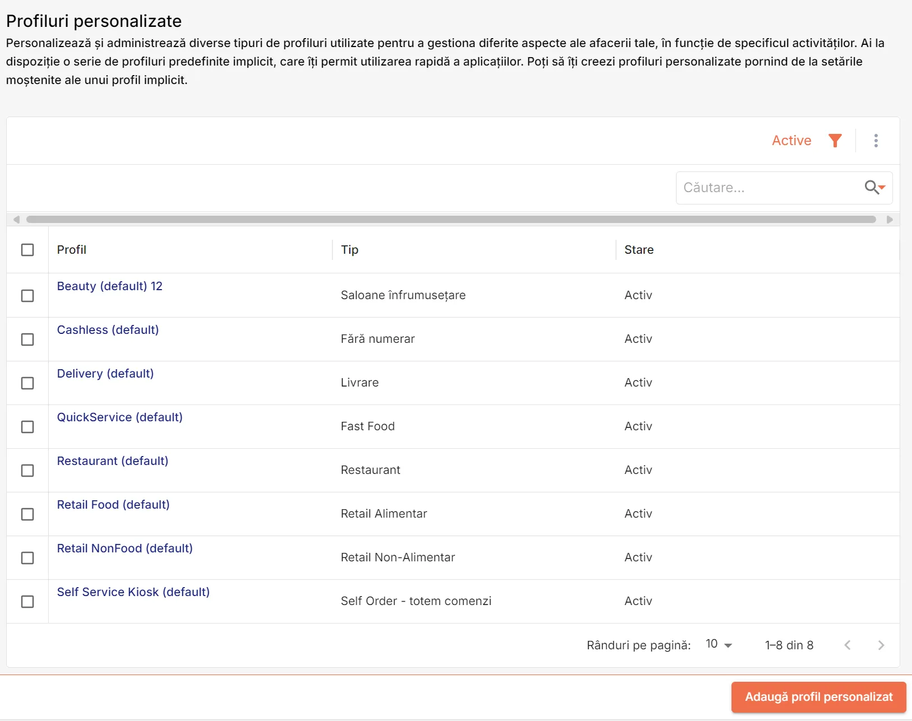Open the Beauty (default) 12 profile
Screen dimensions: 912x721
[110, 286]
